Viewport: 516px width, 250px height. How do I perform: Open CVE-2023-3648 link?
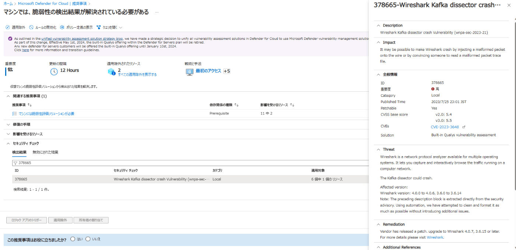pyautogui.click(x=445, y=127)
